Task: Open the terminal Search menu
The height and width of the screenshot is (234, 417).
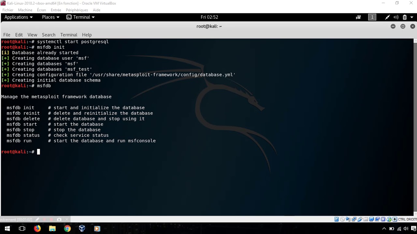Action: 49,35
